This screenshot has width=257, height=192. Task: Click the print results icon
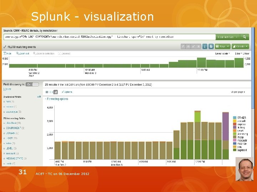point(211,47)
